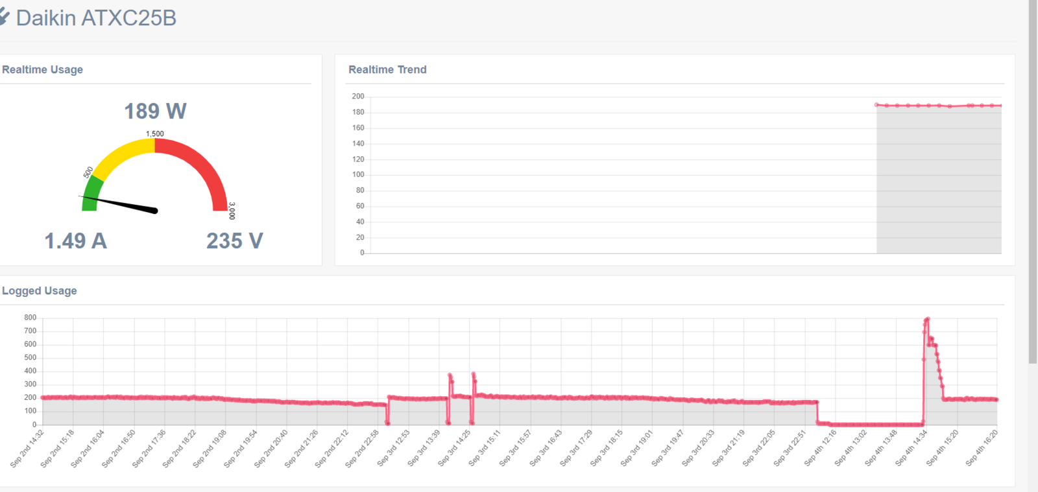Click the first data point in Realtime Trend
The image size is (1038, 492).
tap(876, 104)
